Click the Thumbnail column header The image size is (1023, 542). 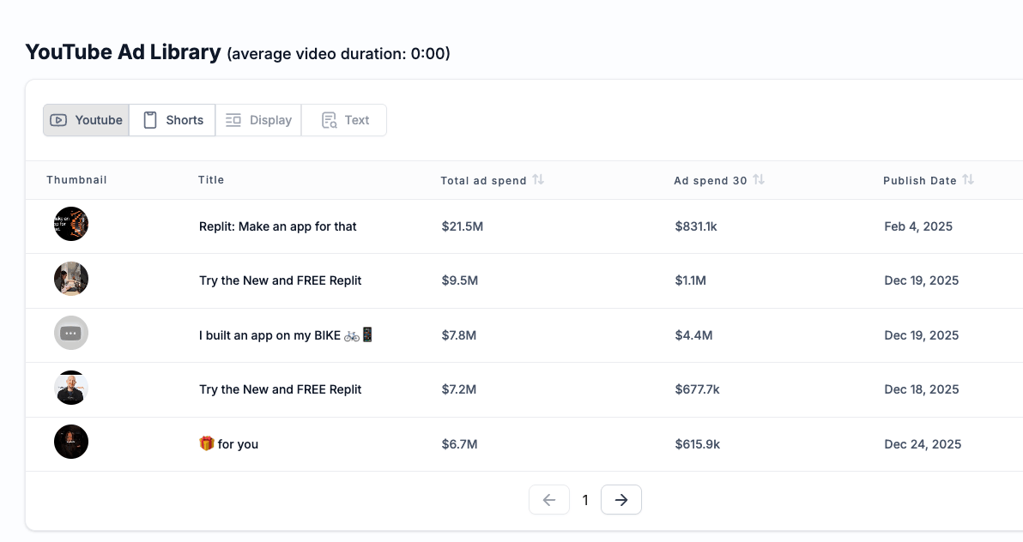coord(76,180)
